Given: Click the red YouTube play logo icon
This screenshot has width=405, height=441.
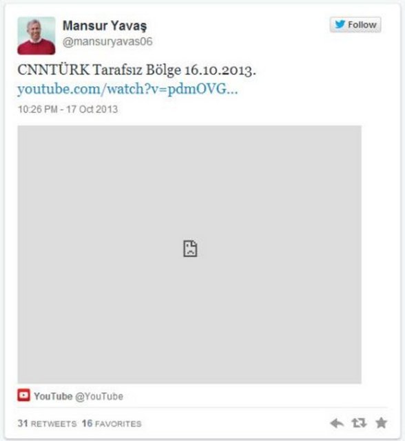Looking at the screenshot, I should coord(23,395).
